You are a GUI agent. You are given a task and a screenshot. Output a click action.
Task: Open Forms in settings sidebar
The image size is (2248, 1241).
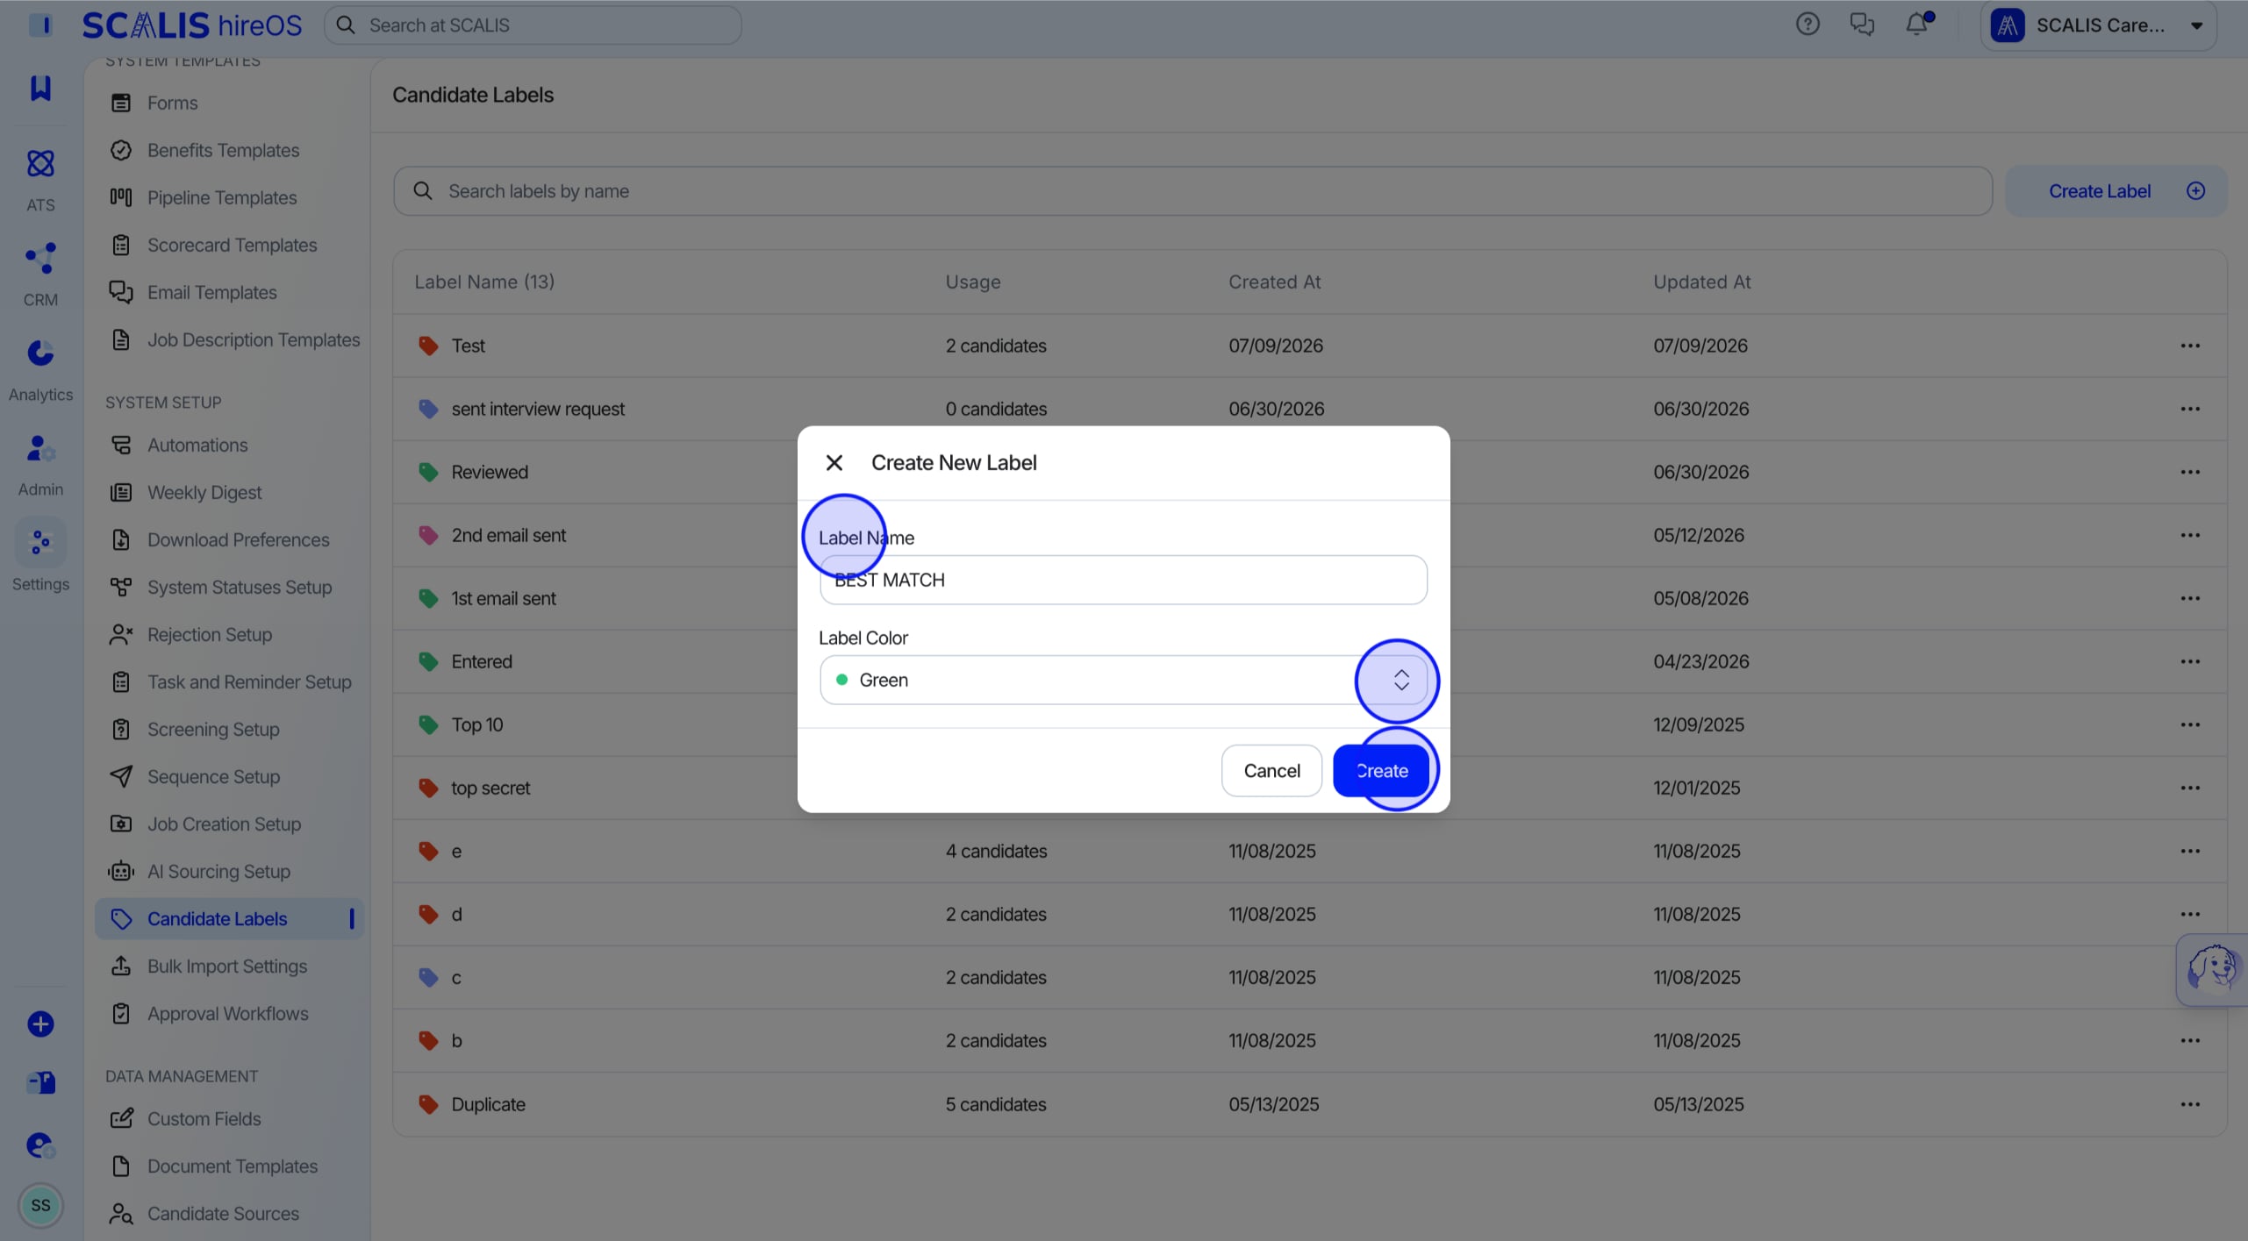pyautogui.click(x=230, y=103)
